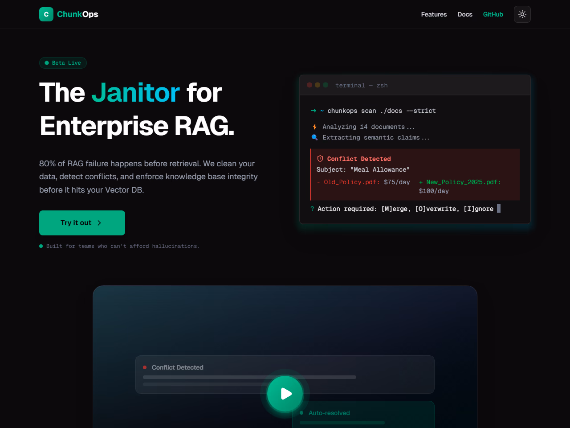The image size is (570, 428).
Task: Toggle the light/dark theme sun button
Action: [522, 14]
